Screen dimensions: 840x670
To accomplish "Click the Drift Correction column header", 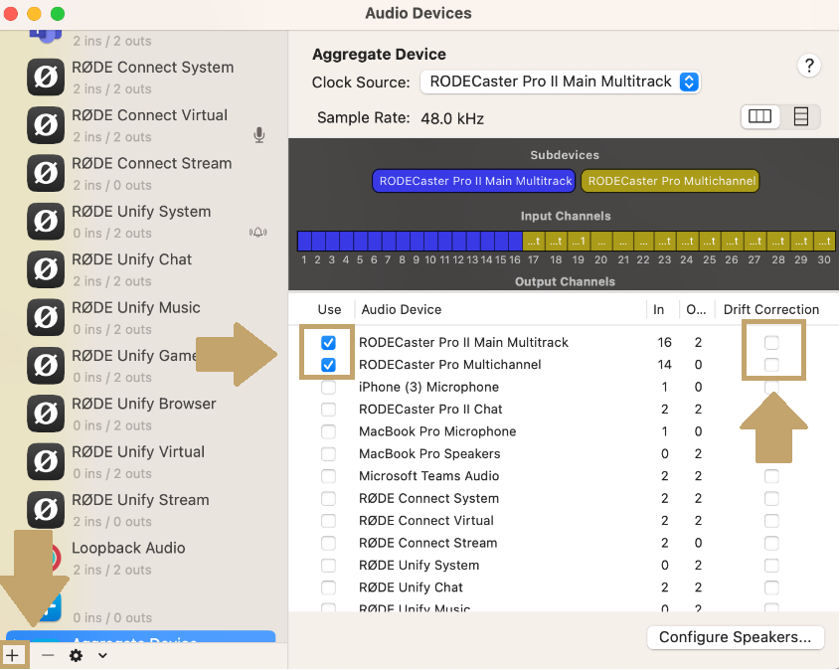I will click(770, 309).
